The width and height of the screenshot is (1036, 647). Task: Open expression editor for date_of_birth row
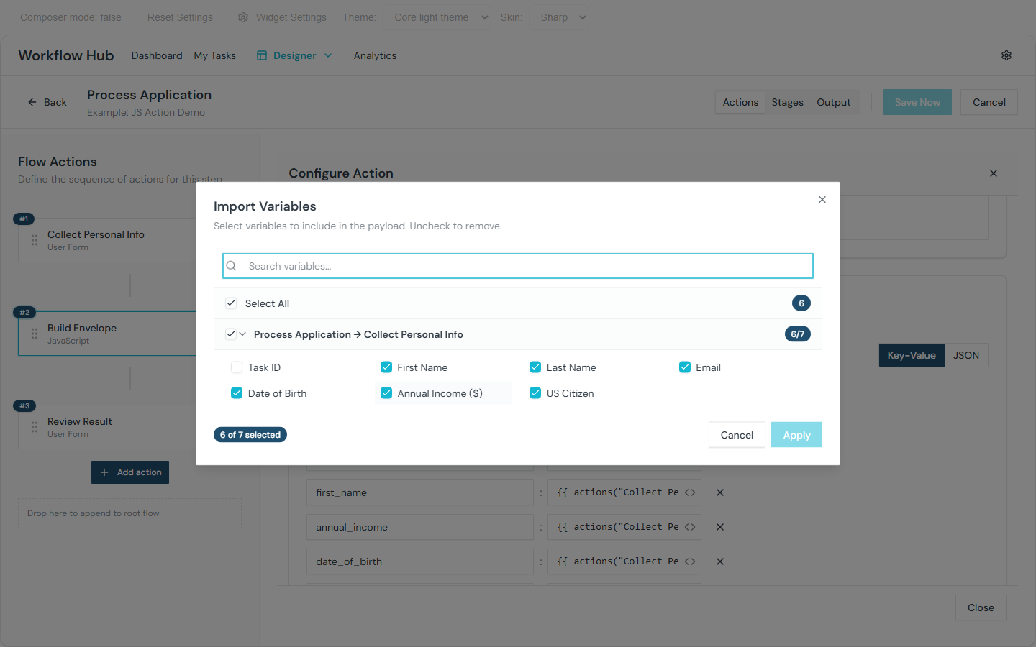(690, 561)
